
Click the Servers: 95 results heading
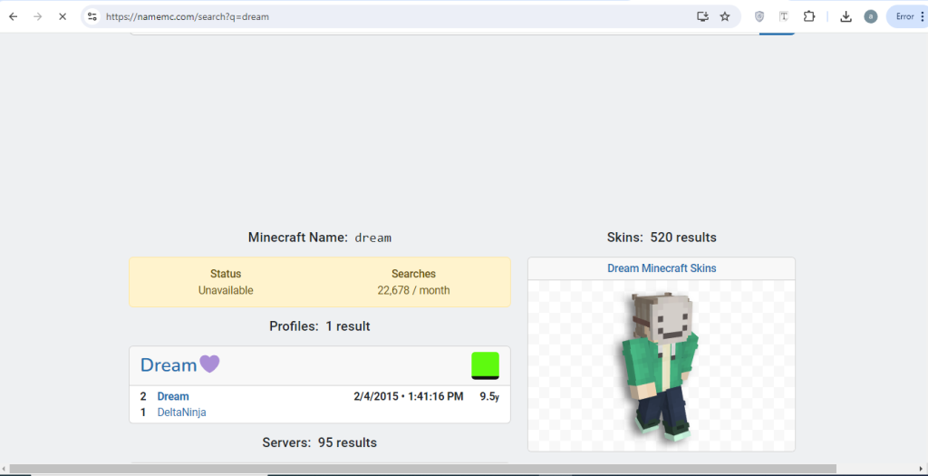click(320, 442)
